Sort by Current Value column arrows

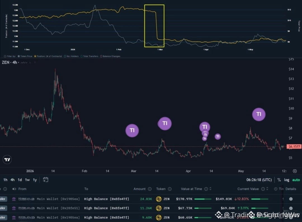coord(267,189)
